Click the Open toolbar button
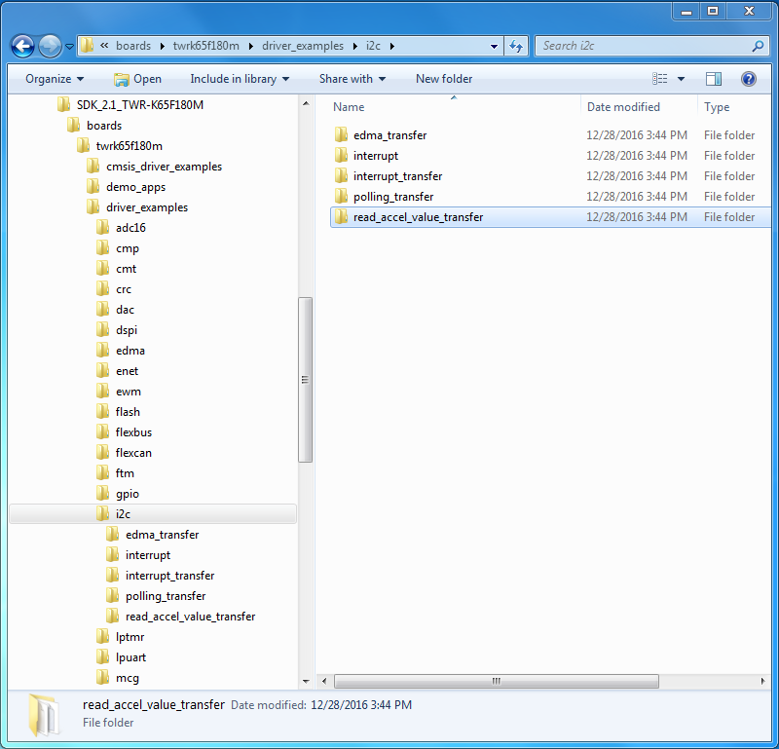 pos(137,79)
